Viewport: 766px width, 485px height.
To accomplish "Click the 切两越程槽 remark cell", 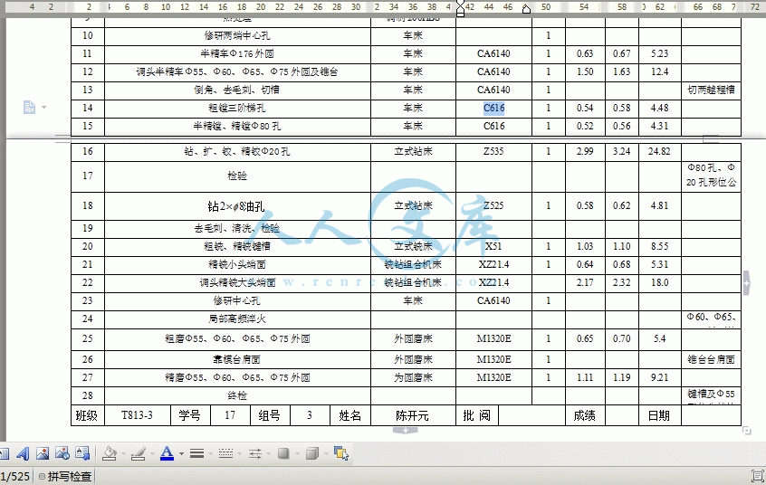I will pos(711,90).
